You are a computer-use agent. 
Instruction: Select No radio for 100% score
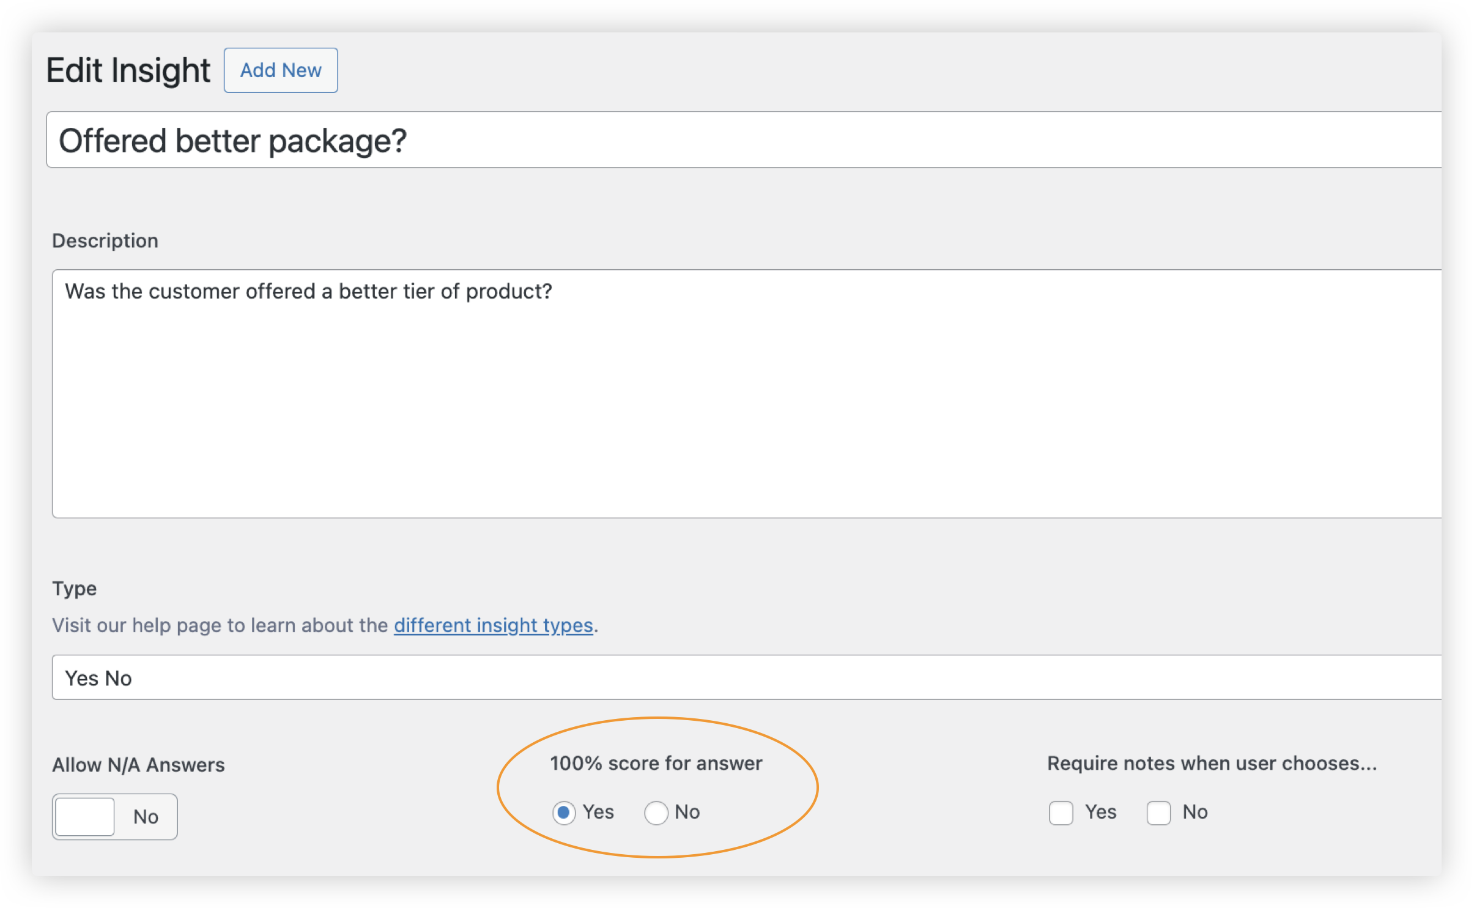pos(656,813)
